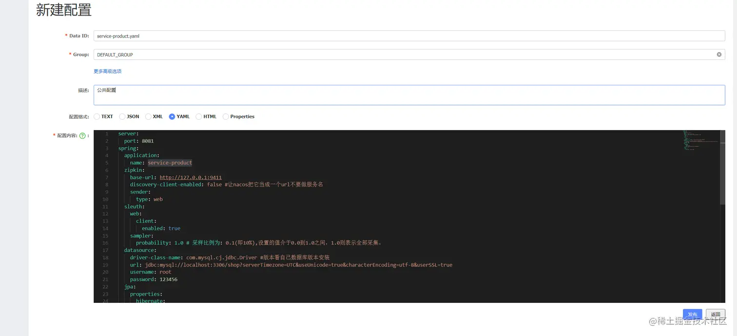Open the 更多高级选项 link

click(x=107, y=71)
